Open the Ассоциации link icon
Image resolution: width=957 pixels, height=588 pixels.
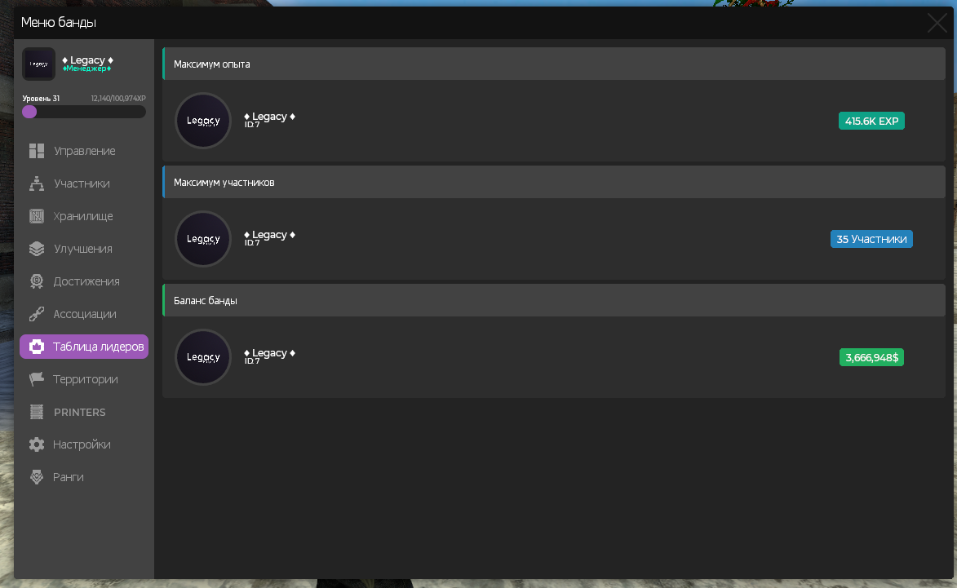(37, 314)
